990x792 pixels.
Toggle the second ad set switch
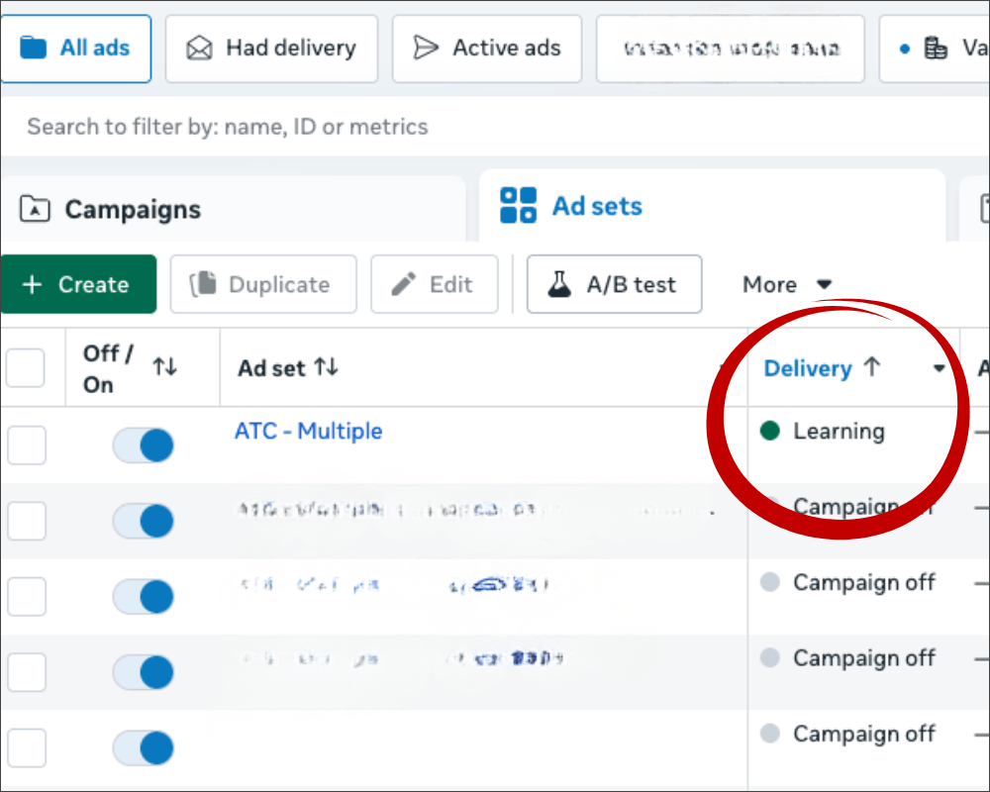click(144, 521)
